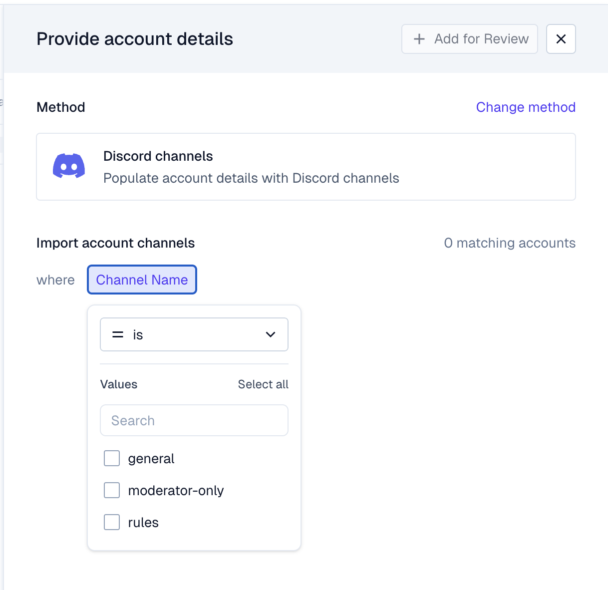Click the plus icon beside Add for Review

pos(419,39)
